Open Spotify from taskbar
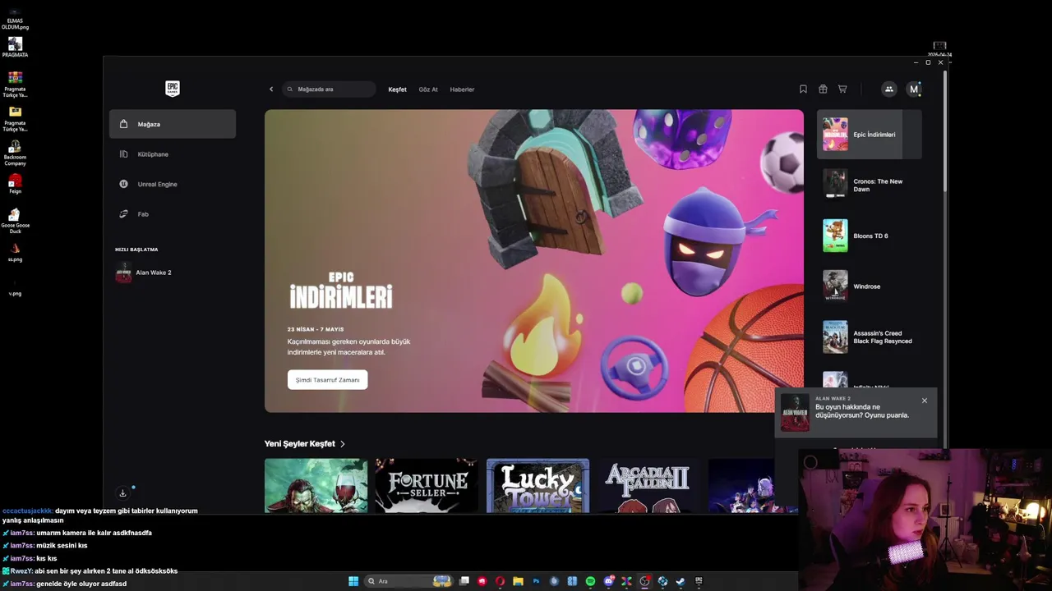1052x591 pixels. [590, 581]
